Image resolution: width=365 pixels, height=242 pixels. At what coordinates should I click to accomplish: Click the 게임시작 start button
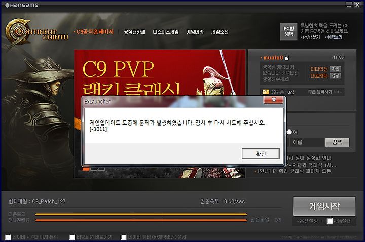tap(324, 206)
